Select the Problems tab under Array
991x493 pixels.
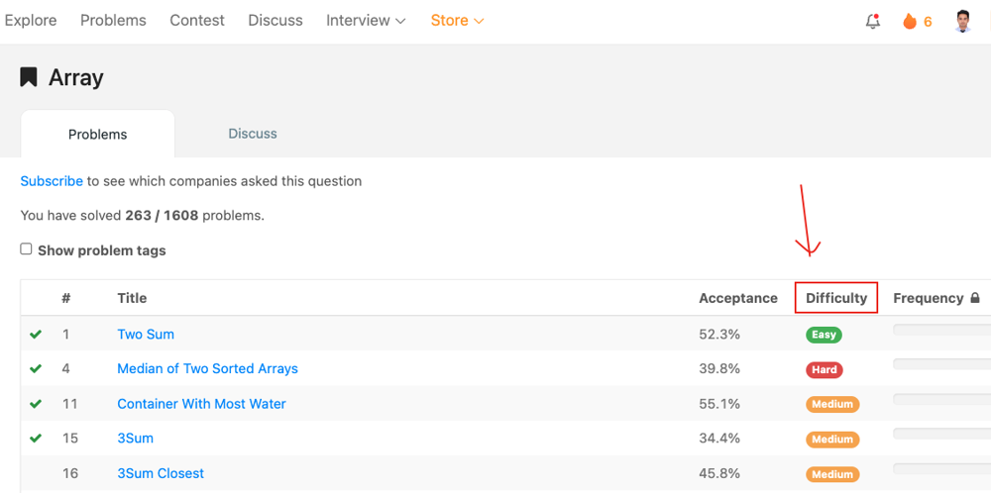[97, 135]
